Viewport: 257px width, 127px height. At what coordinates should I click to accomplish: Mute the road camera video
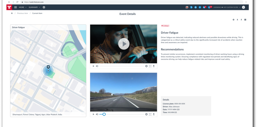(x=97, y=114)
